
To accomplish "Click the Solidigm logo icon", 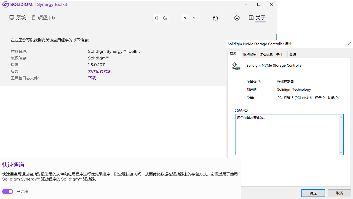I will pyautogui.click(x=6, y=4).
